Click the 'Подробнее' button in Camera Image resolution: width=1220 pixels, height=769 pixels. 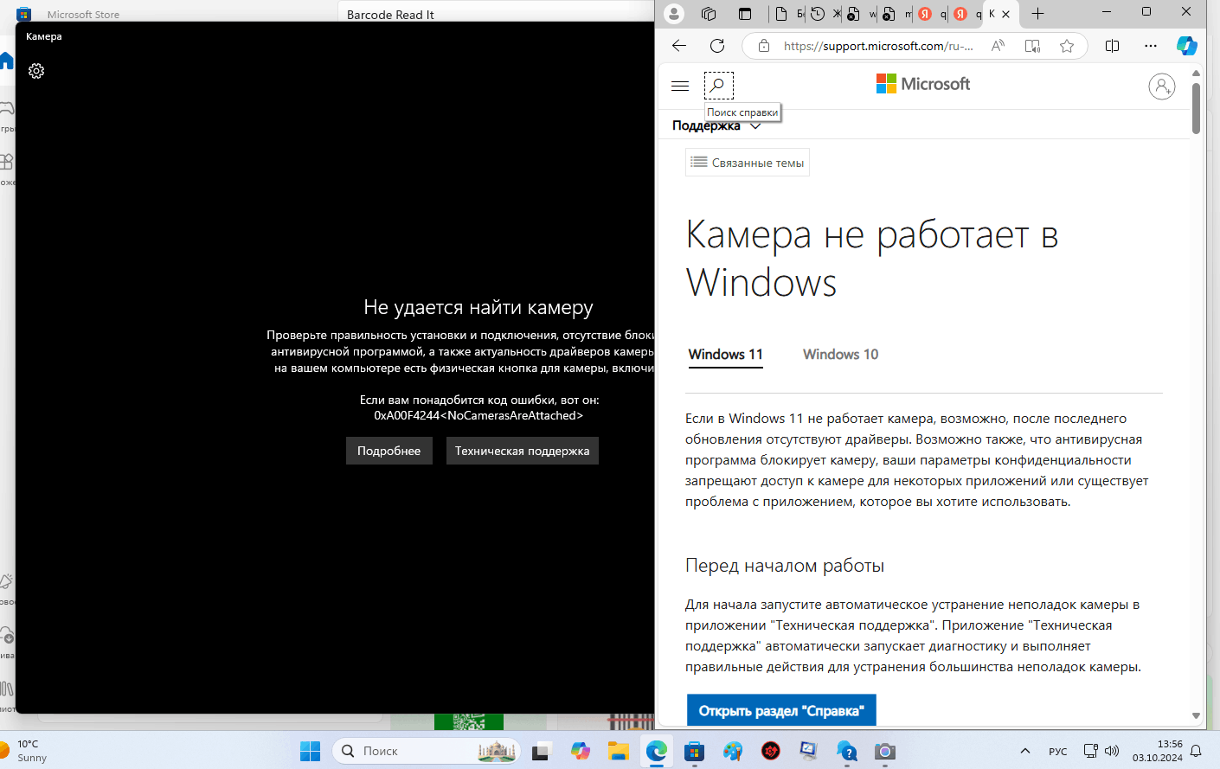tap(388, 450)
